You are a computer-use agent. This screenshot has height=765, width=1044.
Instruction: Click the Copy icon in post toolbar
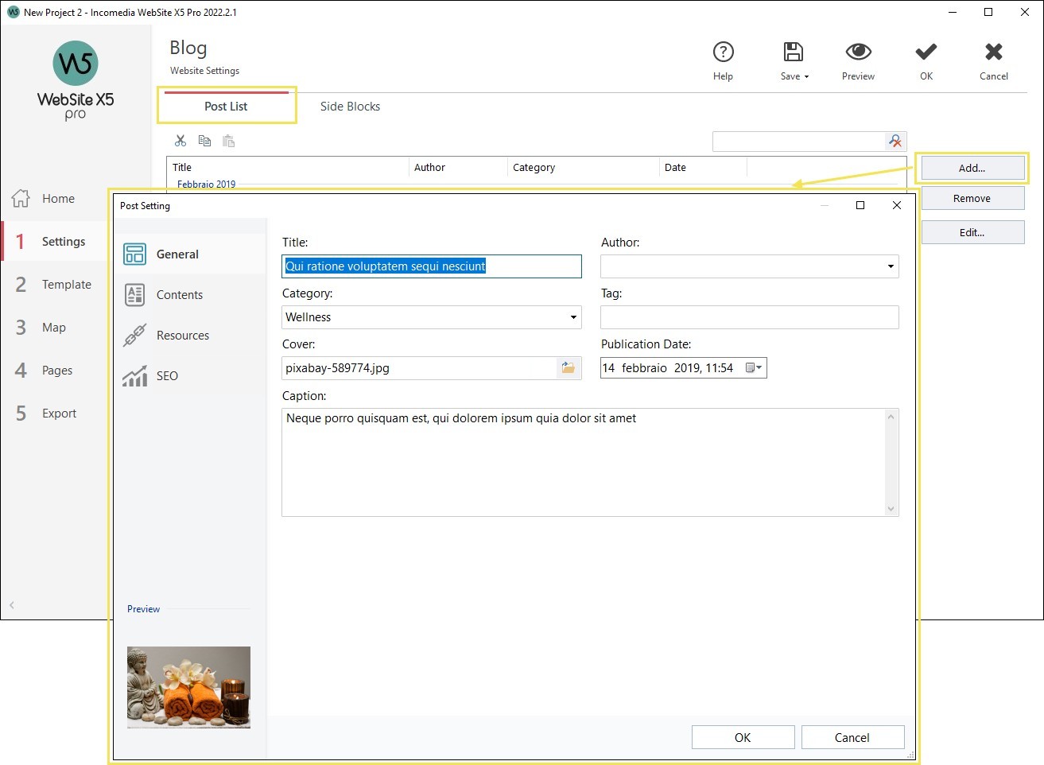click(204, 140)
